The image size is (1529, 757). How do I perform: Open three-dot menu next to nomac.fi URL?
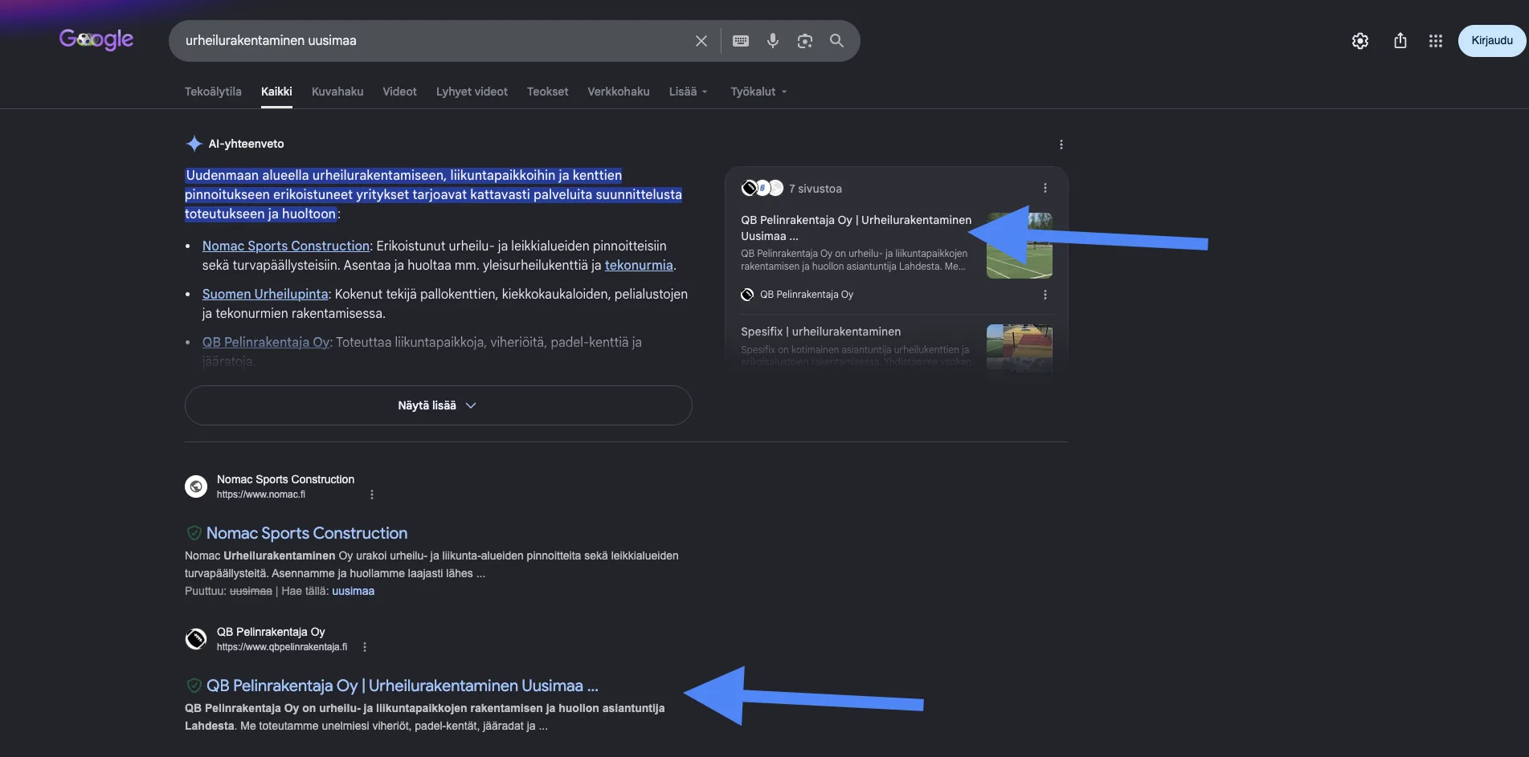[372, 494]
